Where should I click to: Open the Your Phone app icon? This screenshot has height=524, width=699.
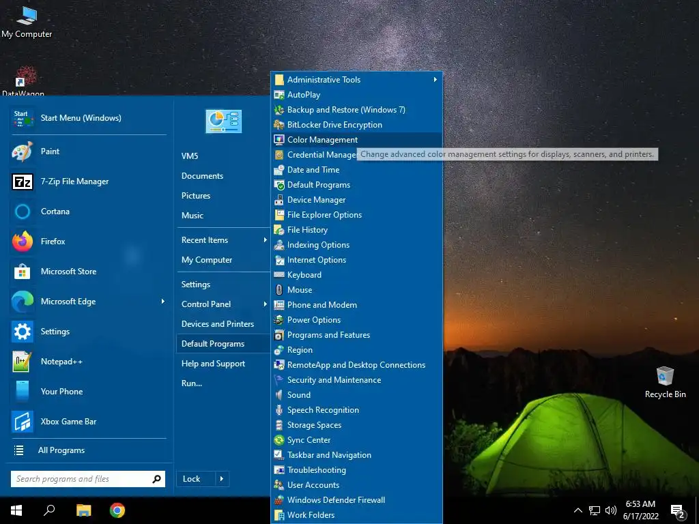click(x=23, y=392)
